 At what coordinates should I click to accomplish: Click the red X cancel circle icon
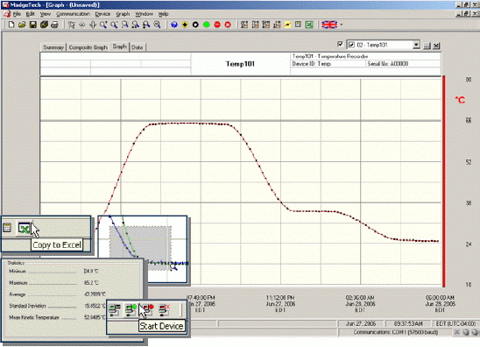point(228,25)
